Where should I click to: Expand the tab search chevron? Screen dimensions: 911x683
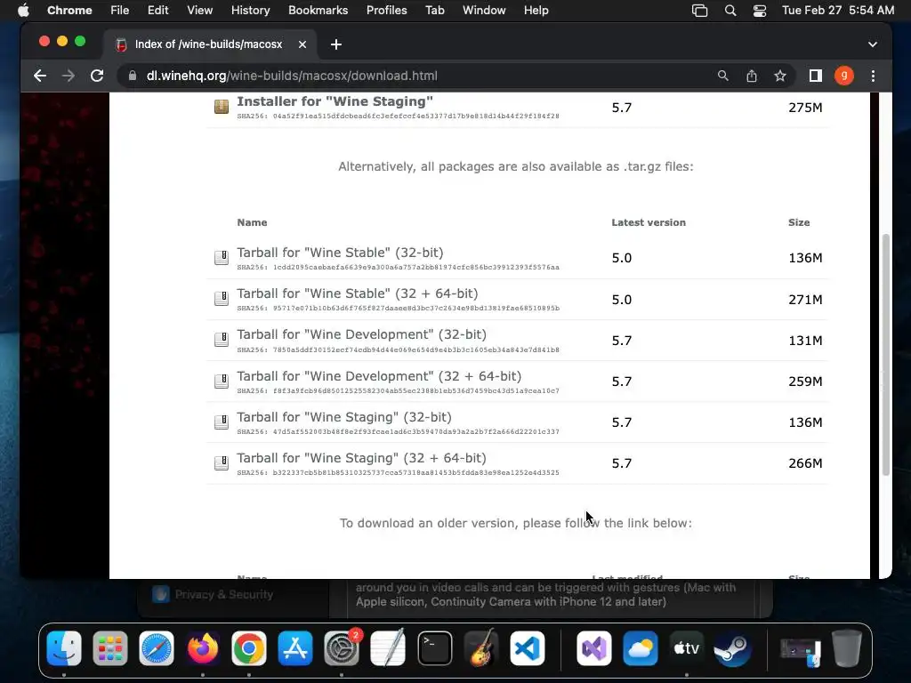point(872,44)
